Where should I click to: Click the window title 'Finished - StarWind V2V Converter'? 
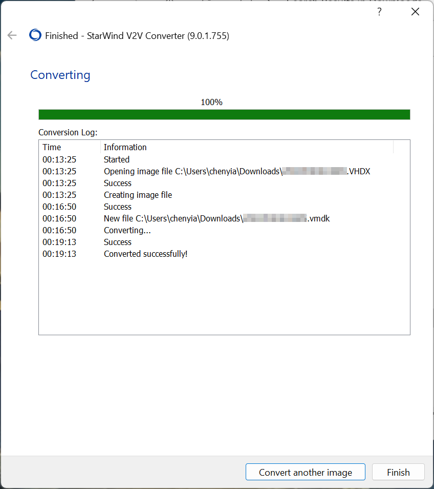coord(137,36)
